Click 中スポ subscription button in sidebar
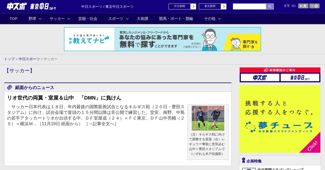The height and width of the screenshot is (170, 325). (x=260, y=78)
